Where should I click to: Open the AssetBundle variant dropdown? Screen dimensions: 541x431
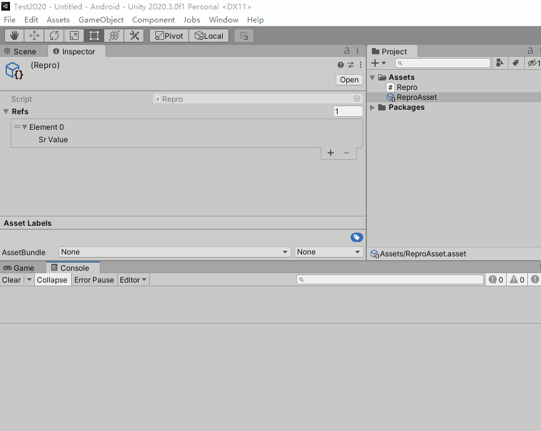coord(329,252)
